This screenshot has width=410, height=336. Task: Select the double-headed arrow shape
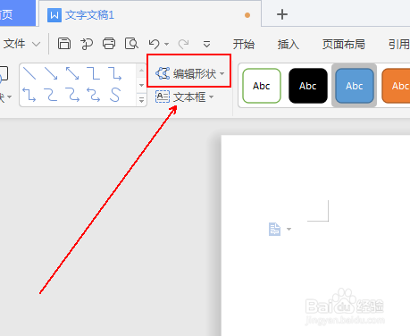[72, 73]
